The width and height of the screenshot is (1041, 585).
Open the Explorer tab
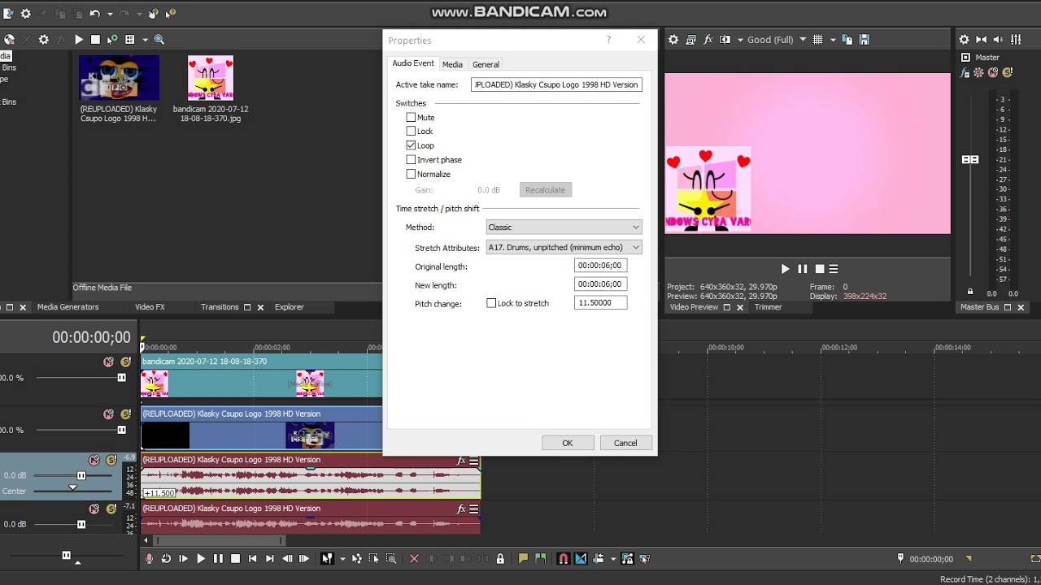(289, 307)
